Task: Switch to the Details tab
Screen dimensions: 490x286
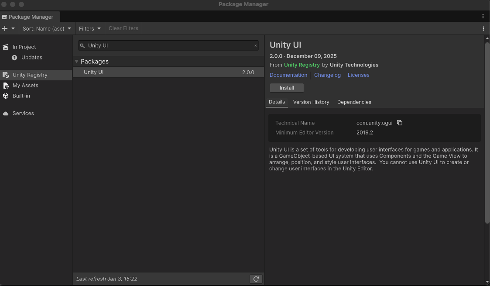Action: pos(277,102)
